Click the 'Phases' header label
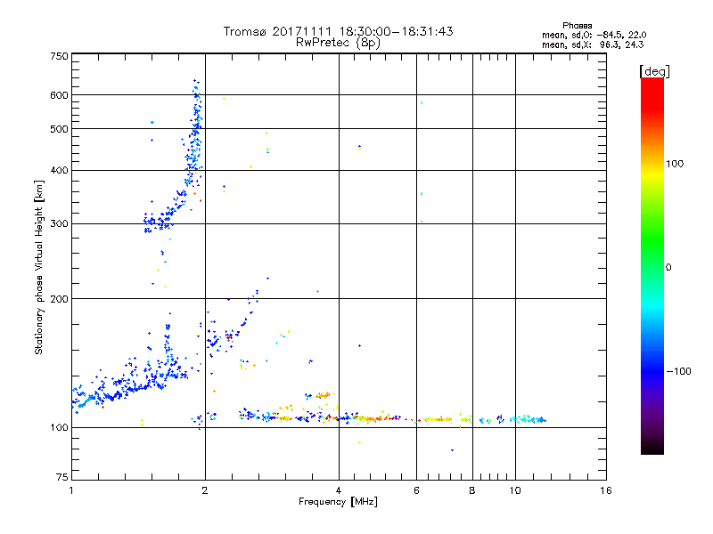This screenshot has height=534, width=713. (577, 26)
